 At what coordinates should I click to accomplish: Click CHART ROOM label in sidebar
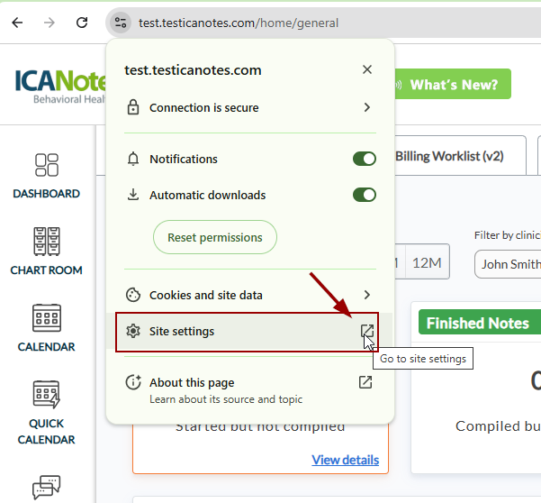[46, 270]
